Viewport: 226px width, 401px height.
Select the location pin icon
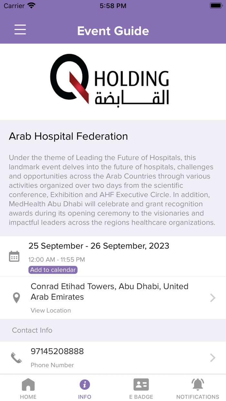pos(16,298)
